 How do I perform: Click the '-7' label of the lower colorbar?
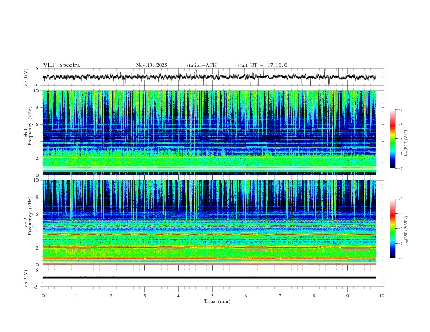[x=400, y=258]
